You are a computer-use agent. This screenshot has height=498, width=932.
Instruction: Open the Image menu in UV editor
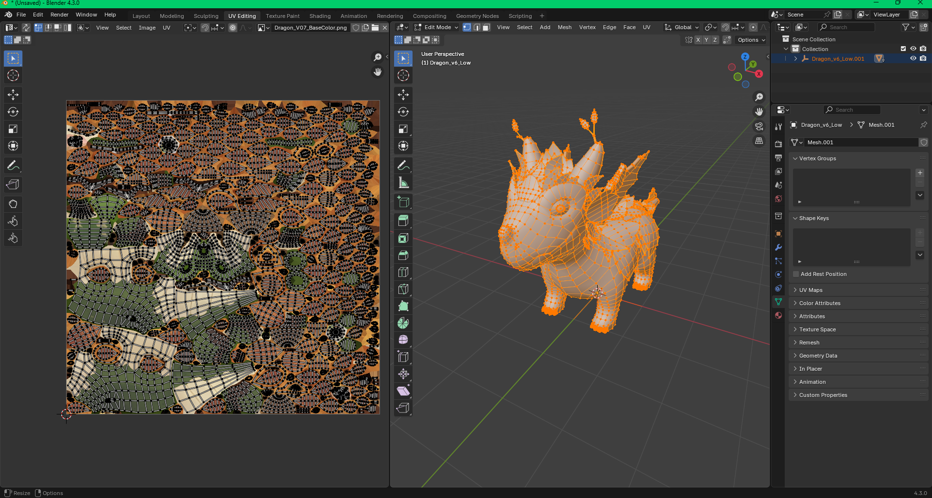point(147,28)
